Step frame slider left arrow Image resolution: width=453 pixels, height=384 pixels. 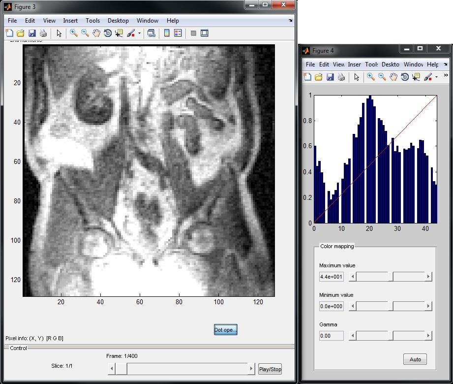point(112,369)
